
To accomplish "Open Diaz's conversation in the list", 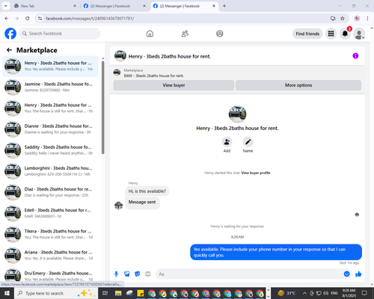I will point(50,192).
